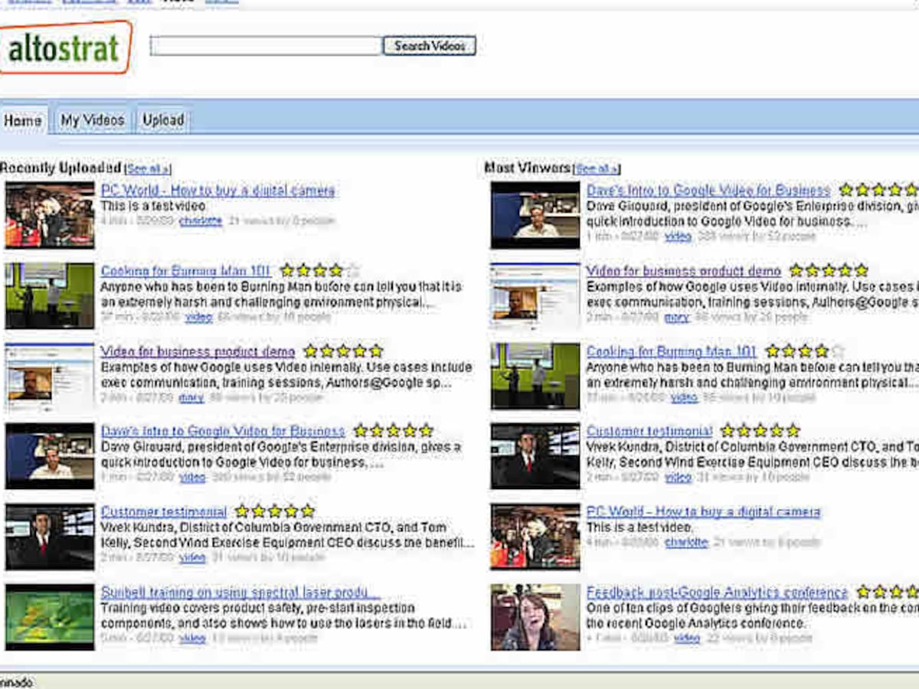Open Feedback post-Google Analytics conference thumbnail

535,617
